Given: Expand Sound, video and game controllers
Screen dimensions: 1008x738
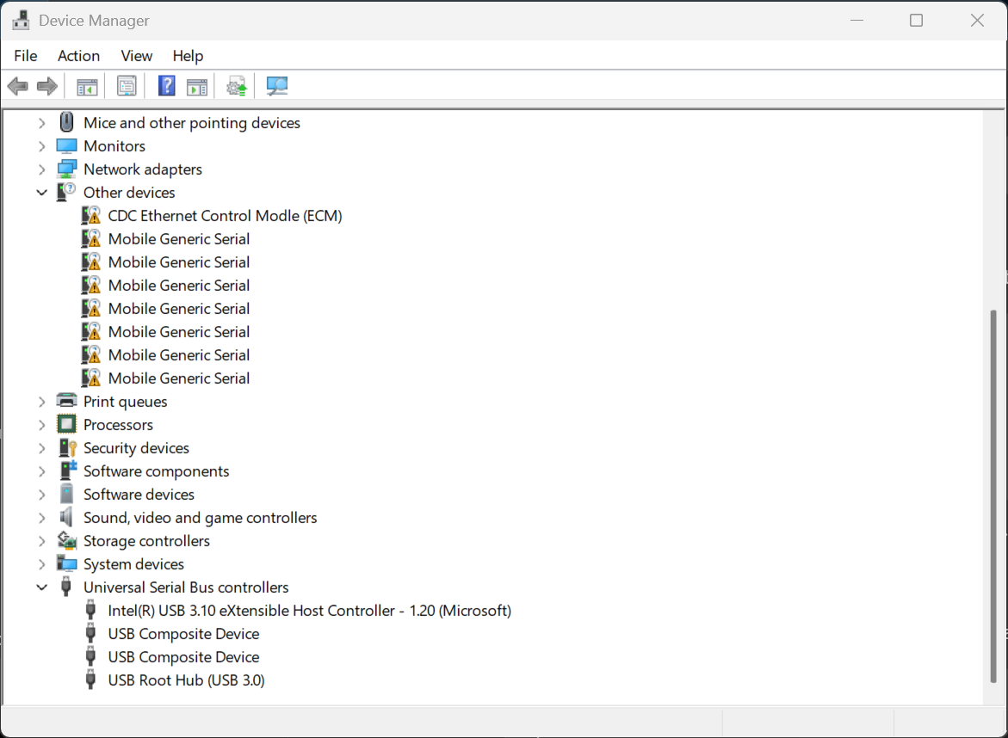Looking at the screenshot, I should [42, 519].
